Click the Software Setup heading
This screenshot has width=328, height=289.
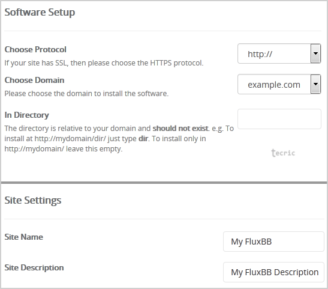pos(40,13)
